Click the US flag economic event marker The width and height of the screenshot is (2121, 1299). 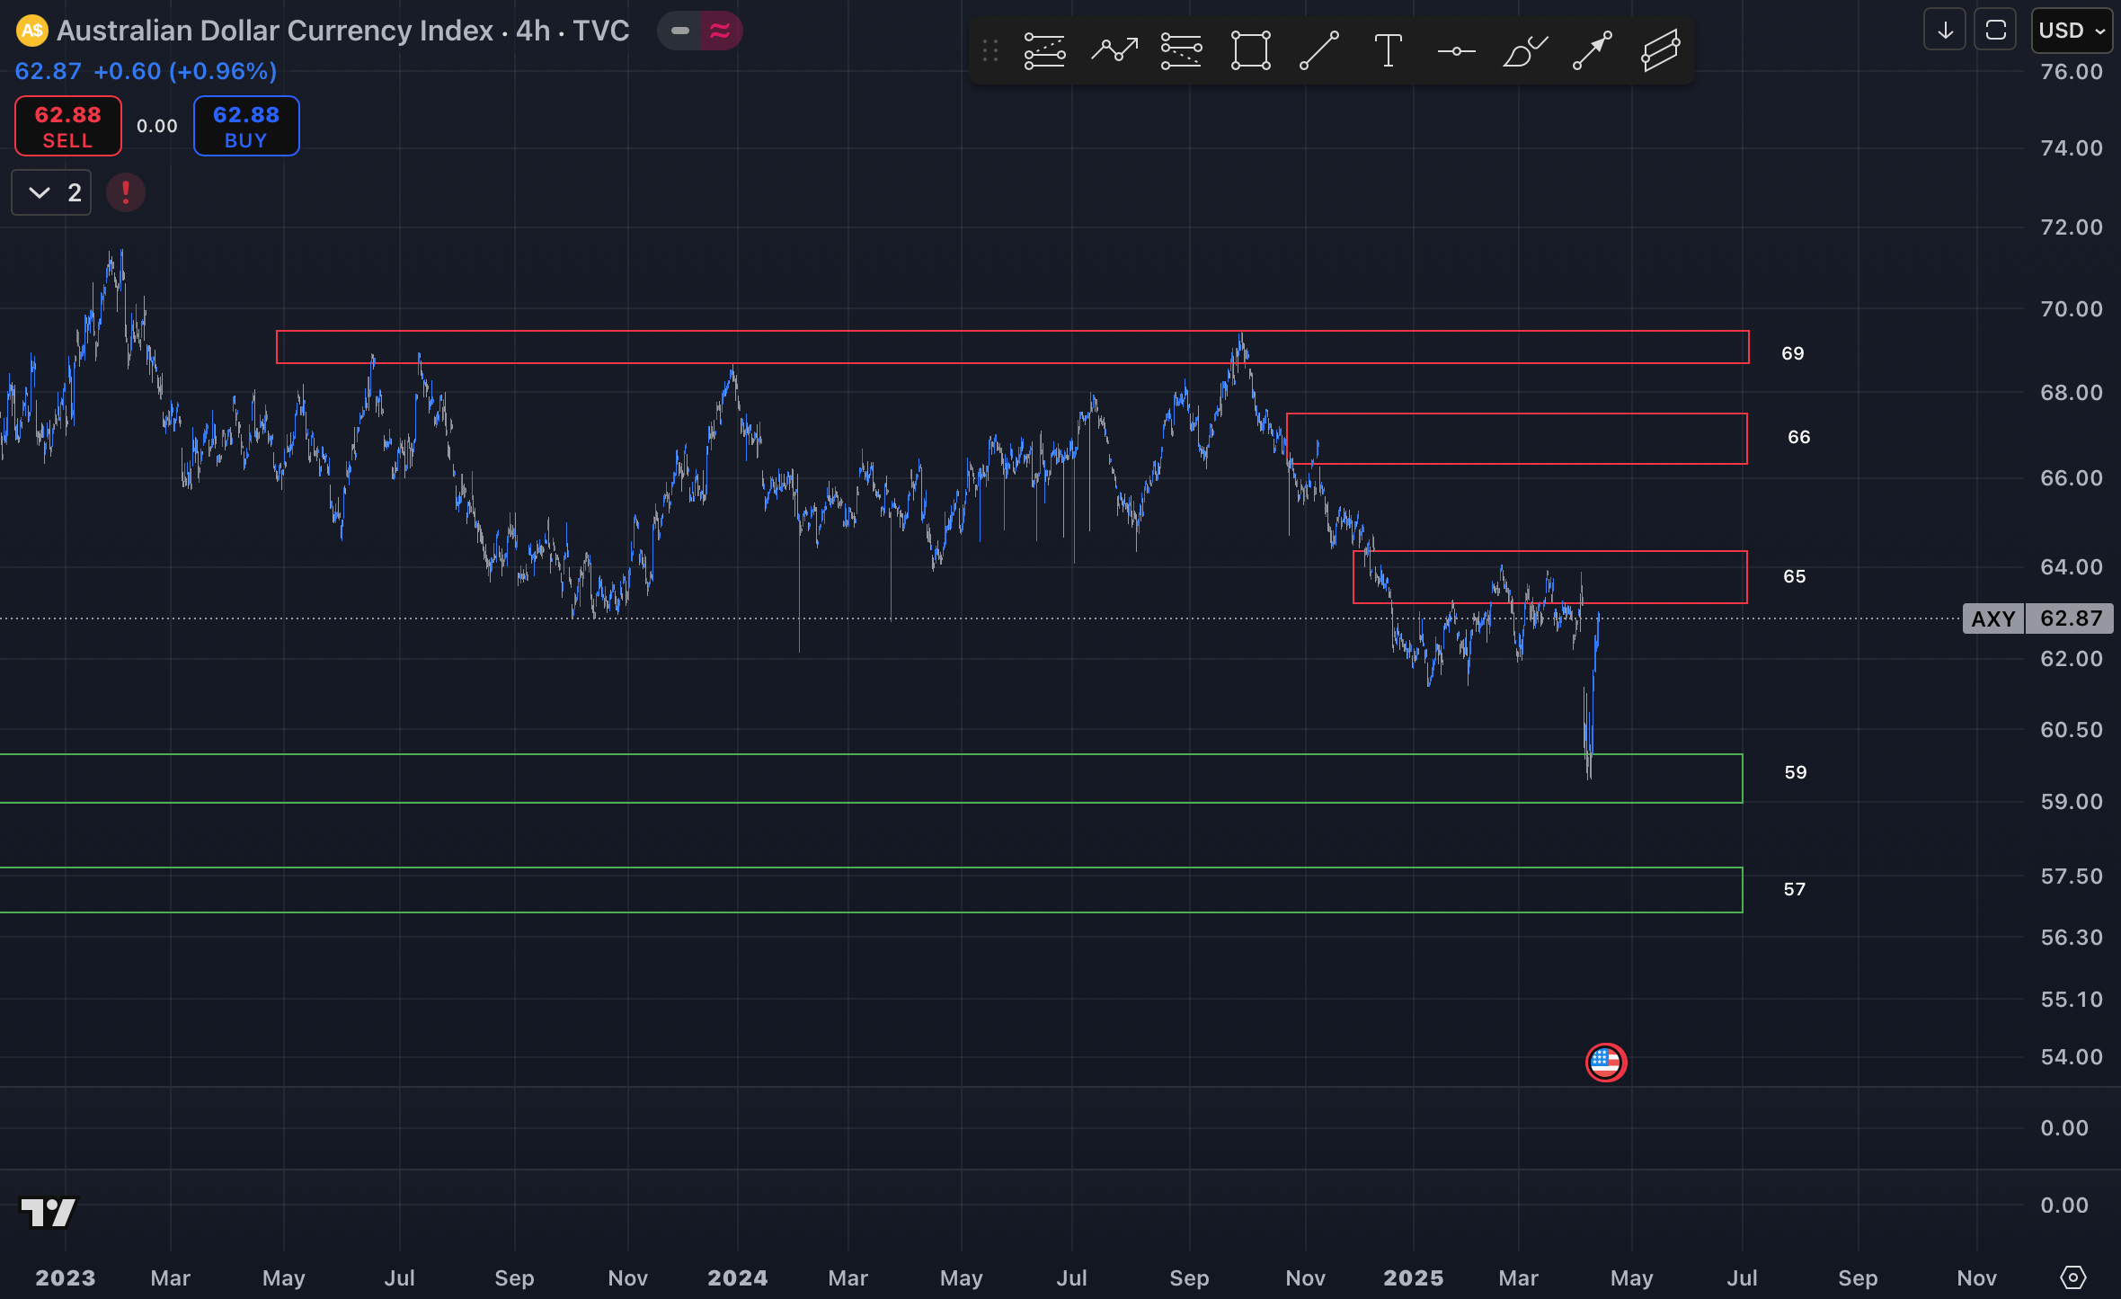(1605, 1062)
